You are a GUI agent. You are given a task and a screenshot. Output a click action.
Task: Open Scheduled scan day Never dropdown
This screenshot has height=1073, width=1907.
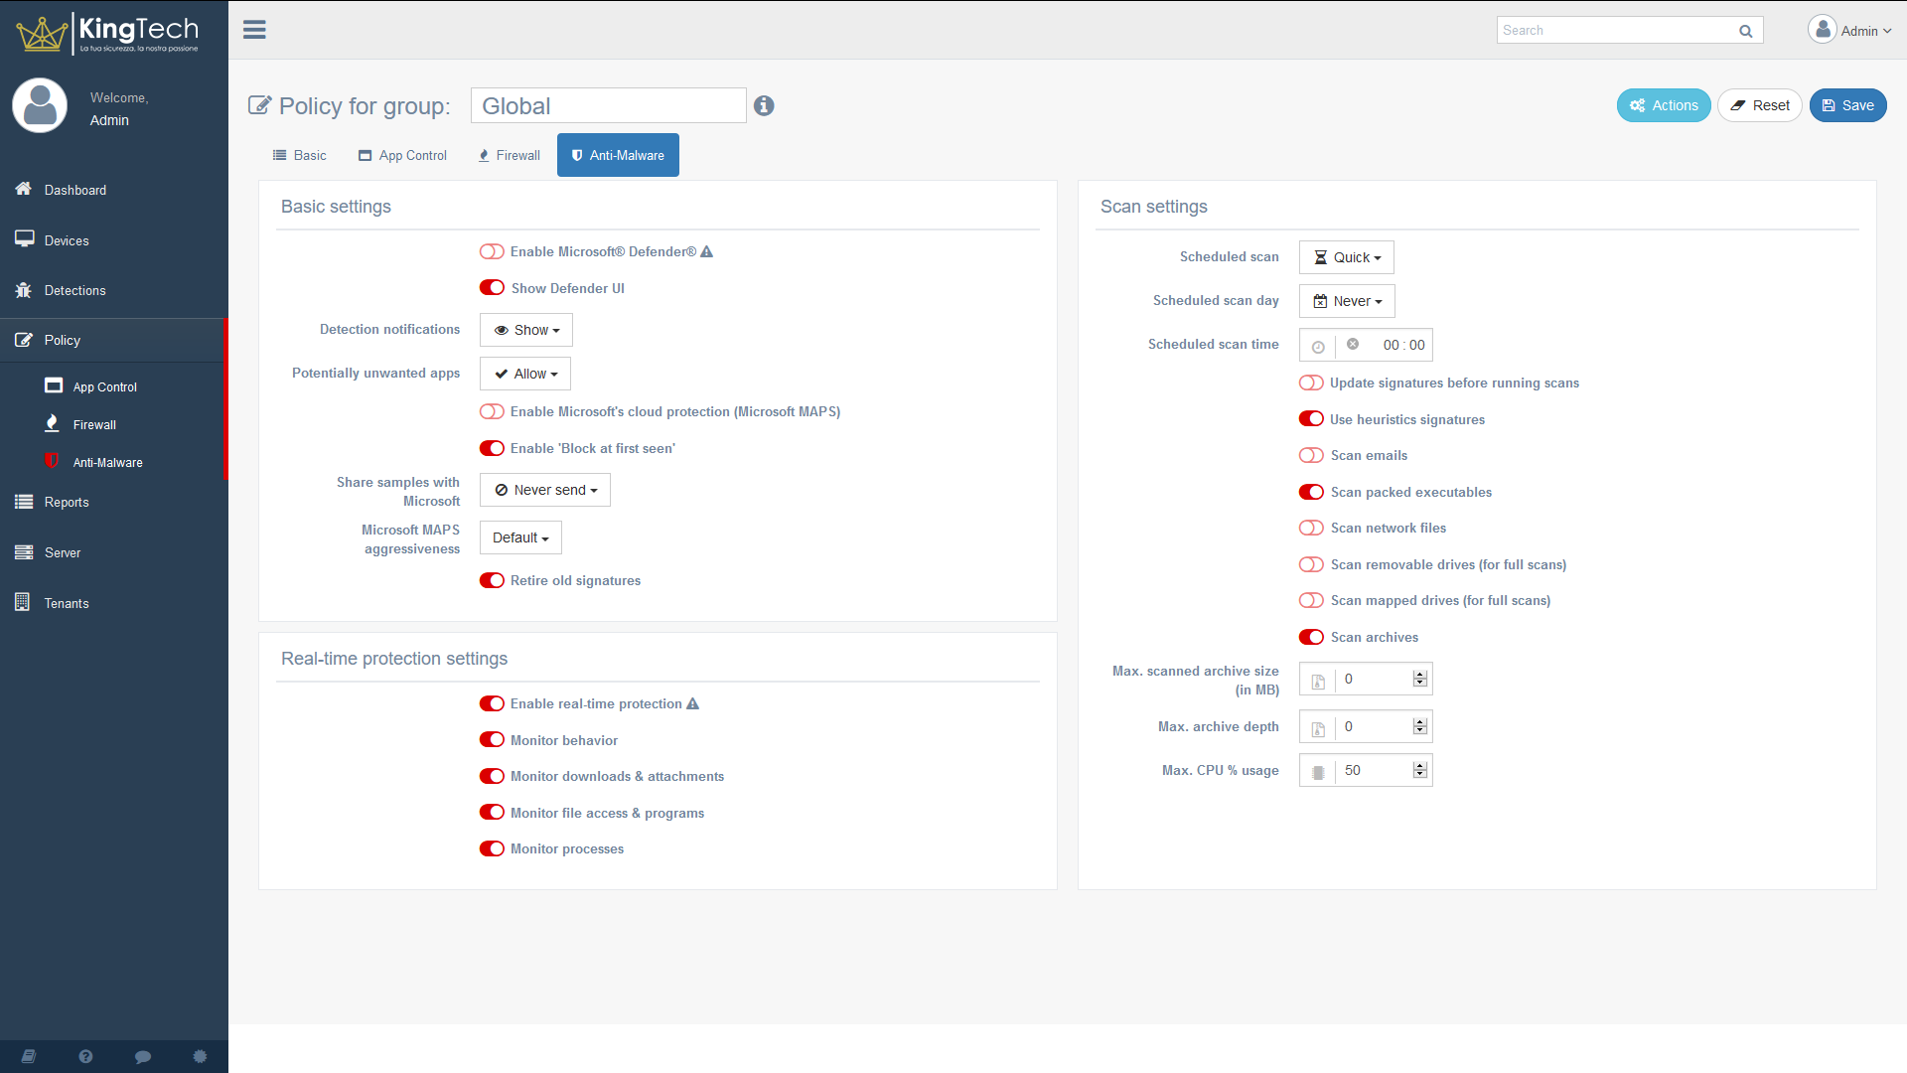[x=1347, y=301]
